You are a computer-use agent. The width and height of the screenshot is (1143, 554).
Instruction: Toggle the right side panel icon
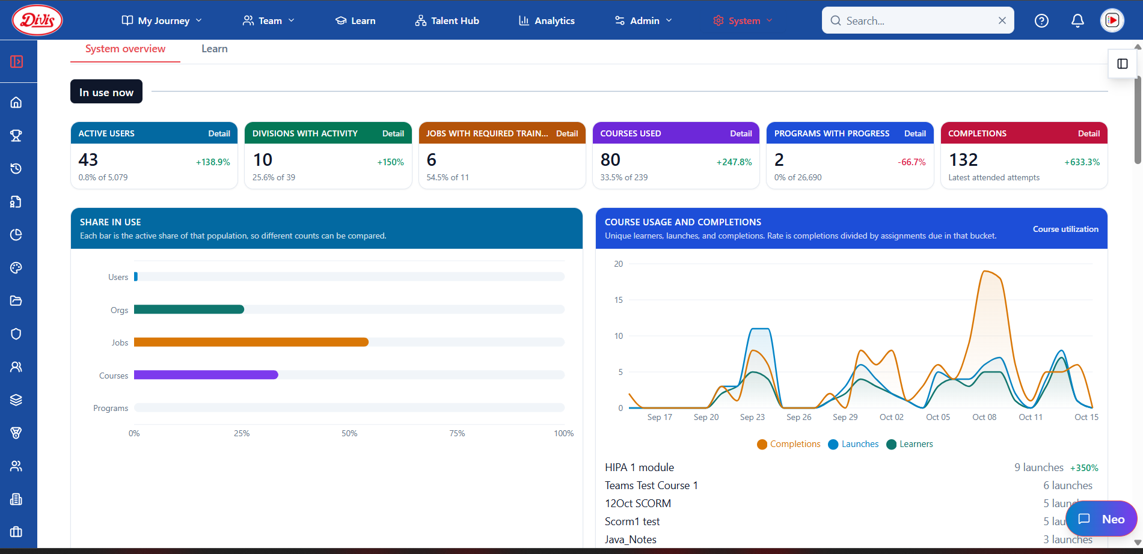tap(1123, 64)
